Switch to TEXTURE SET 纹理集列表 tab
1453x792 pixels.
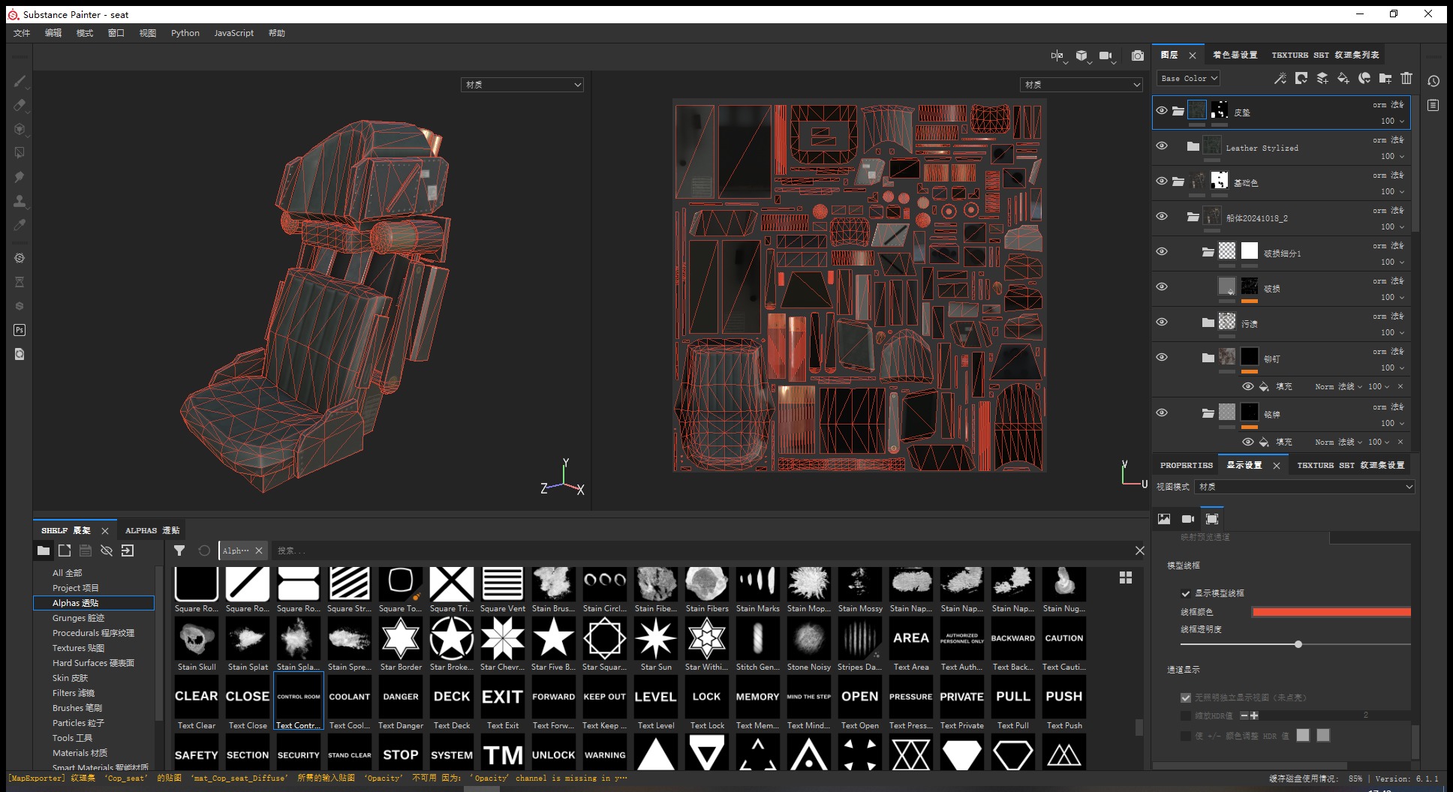click(x=1325, y=55)
